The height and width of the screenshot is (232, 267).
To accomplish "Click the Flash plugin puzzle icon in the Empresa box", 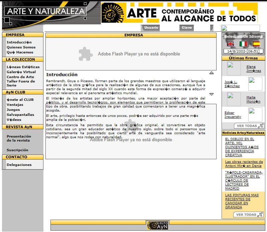I will tap(86, 54).
